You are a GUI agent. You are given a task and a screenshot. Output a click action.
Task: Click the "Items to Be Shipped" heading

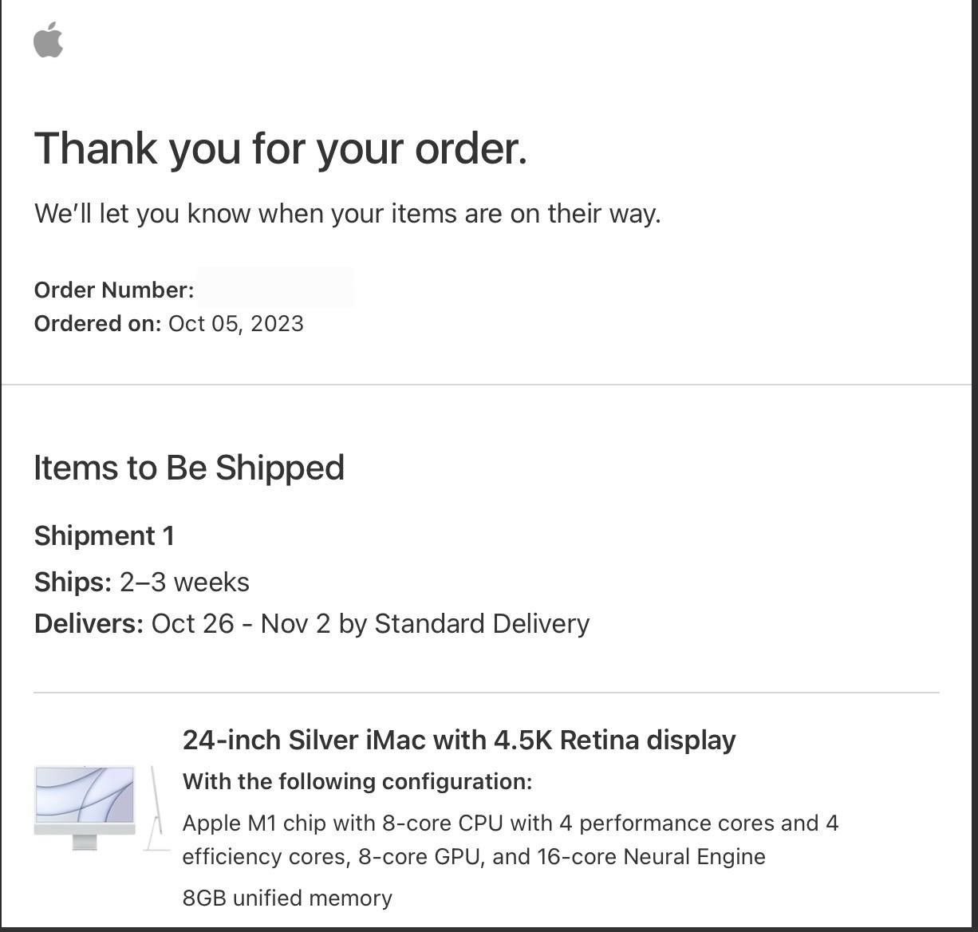[x=189, y=468]
